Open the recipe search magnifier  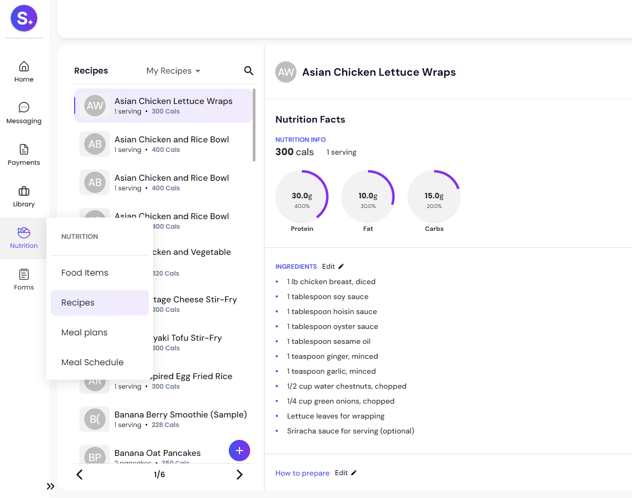click(x=249, y=70)
